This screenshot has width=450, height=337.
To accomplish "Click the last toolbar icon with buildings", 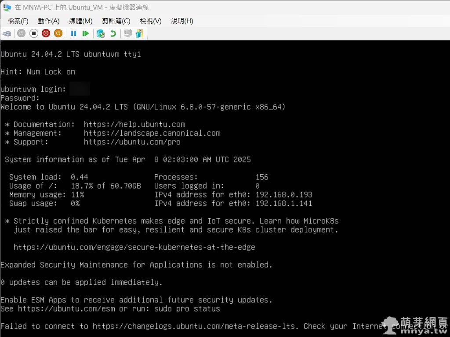I will point(140,33).
